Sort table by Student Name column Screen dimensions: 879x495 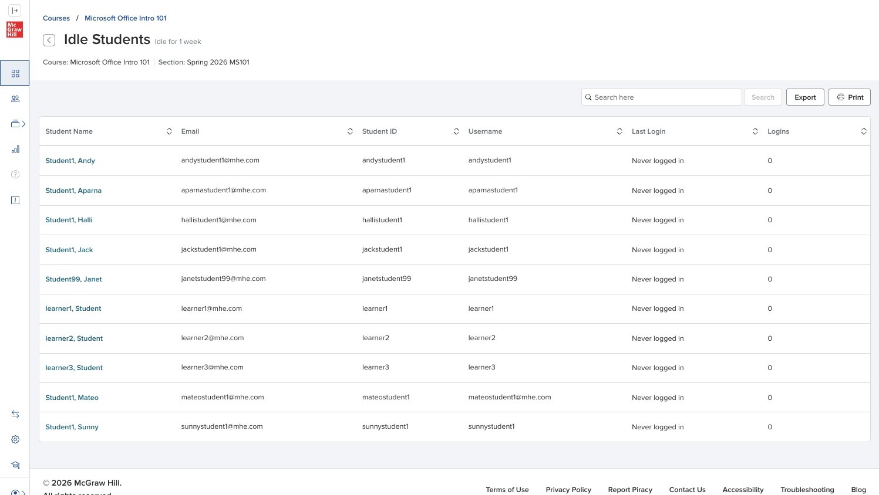tap(169, 131)
